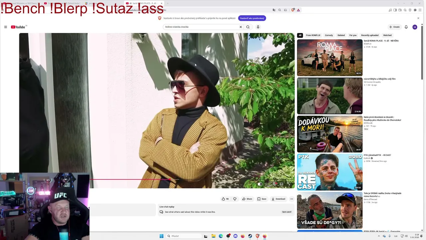Screen dimensions: 426x240
Task: Open the návrat blbýho a blbějšího thumbnail
Action: [x=330, y=96]
